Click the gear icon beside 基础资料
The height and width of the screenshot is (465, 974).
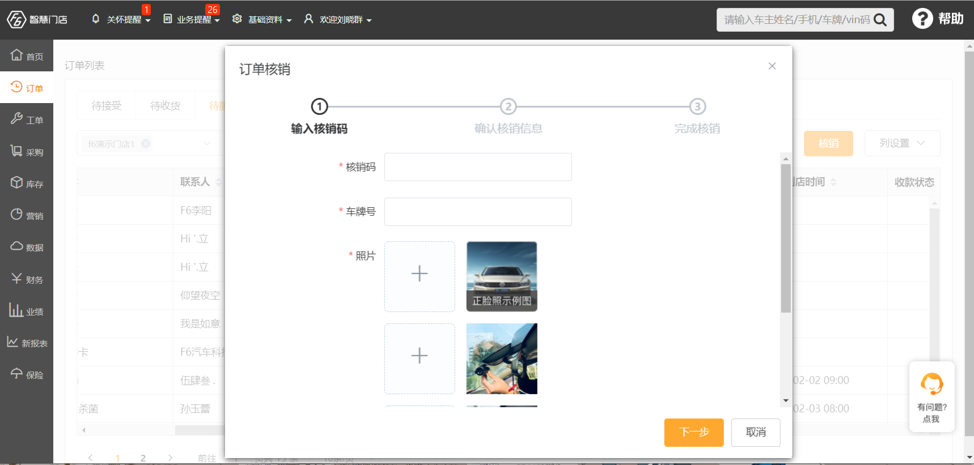pyautogui.click(x=237, y=19)
